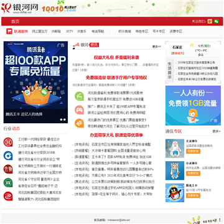Open 网上营业厅 in service menu

tap(40, 32)
